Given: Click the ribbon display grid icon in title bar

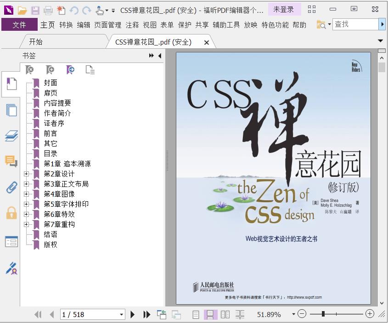Looking at the screenshot, I should (311, 9).
